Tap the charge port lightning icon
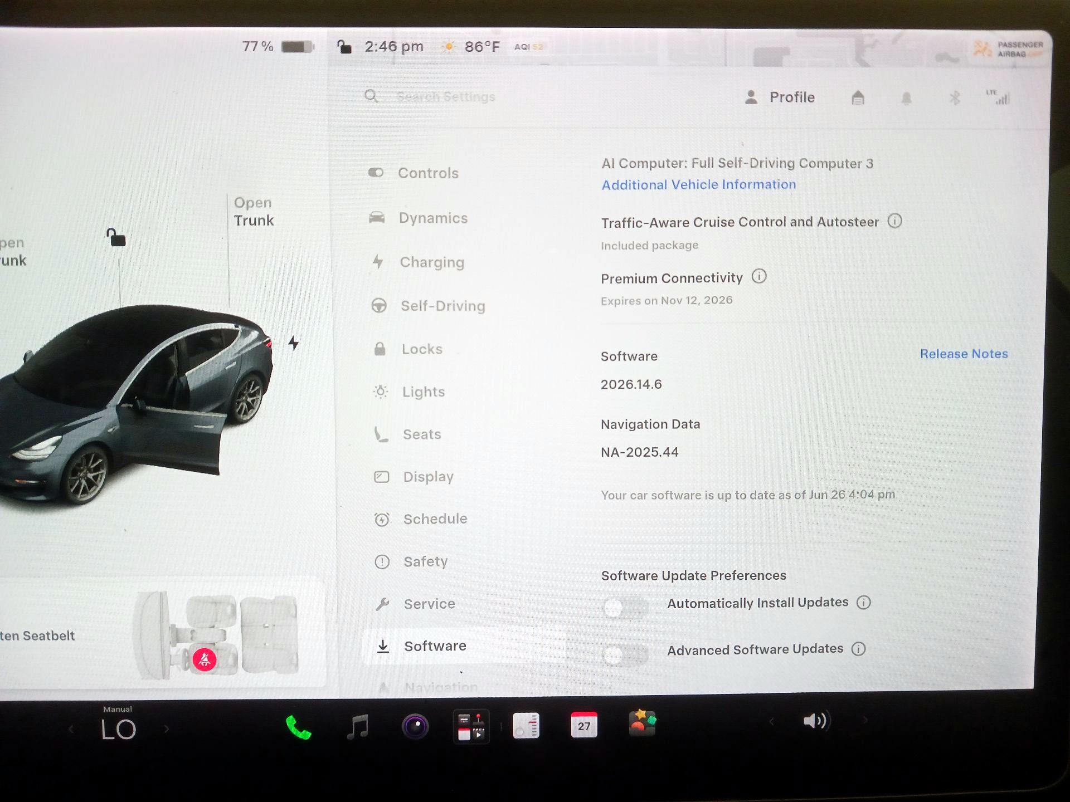The width and height of the screenshot is (1070, 802). tap(294, 343)
